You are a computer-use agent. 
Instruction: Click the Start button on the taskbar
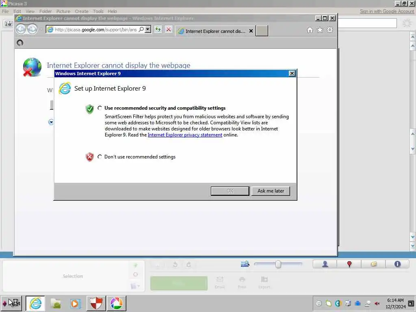[x=11, y=303]
